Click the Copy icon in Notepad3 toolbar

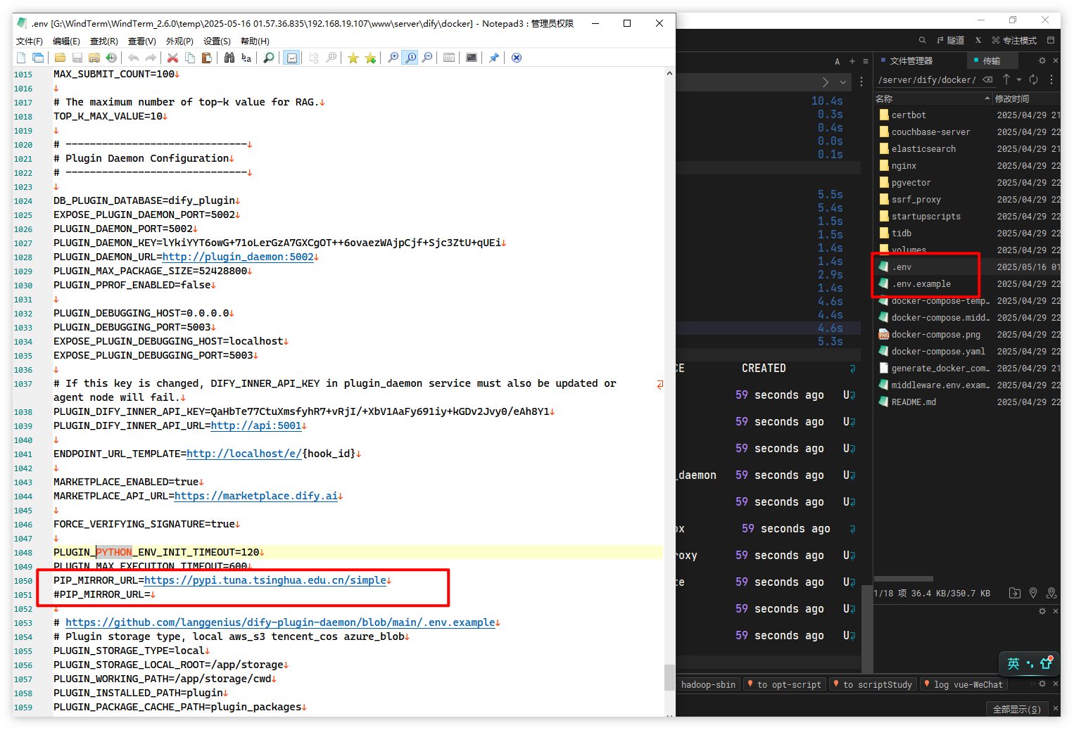click(x=190, y=58)
